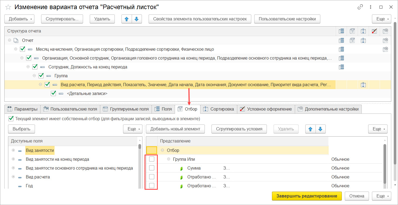Click the favorite star icon in title

8,7
